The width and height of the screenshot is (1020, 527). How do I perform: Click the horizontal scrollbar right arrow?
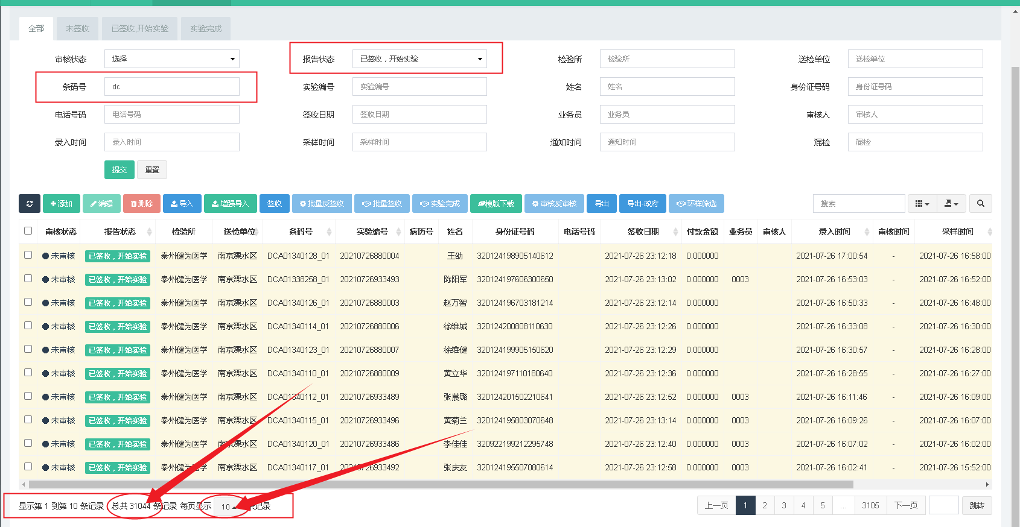point(987,484)
